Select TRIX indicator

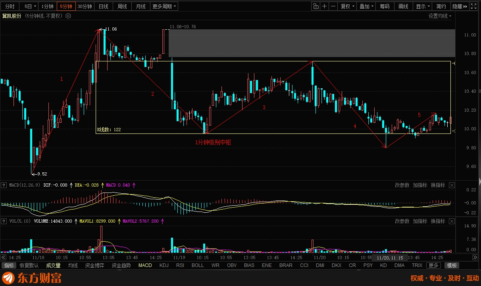tap(417, 265)
